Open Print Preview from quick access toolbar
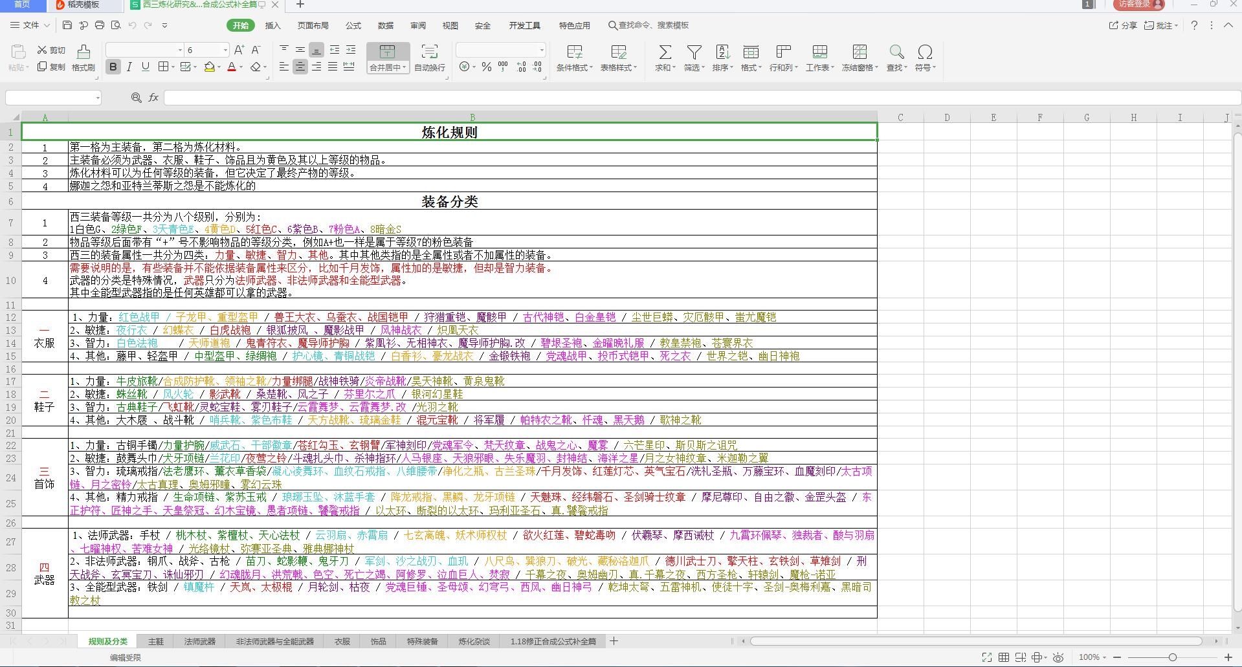 116,25
